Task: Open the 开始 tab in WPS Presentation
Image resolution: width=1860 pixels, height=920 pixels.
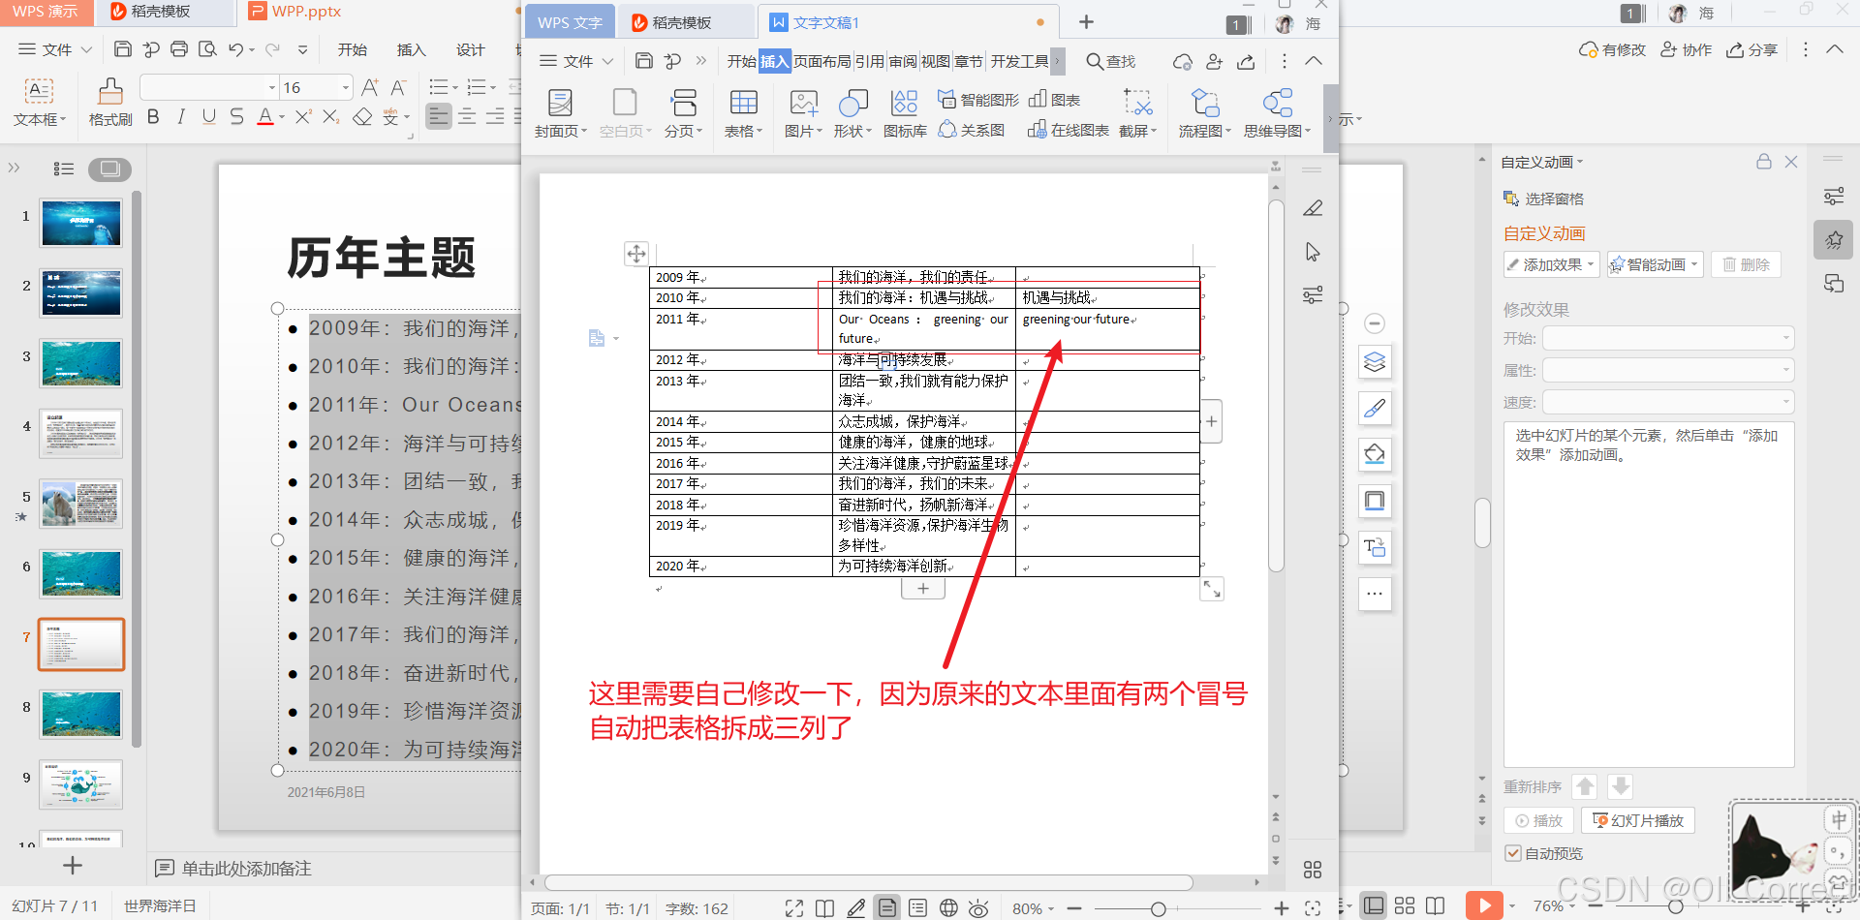Action: (353, 49)
